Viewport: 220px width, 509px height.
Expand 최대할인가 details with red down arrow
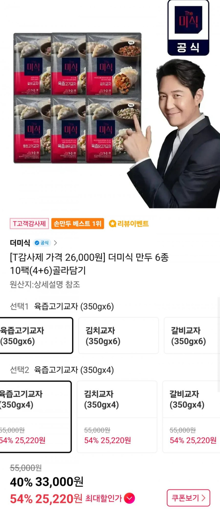click(129, 498)
